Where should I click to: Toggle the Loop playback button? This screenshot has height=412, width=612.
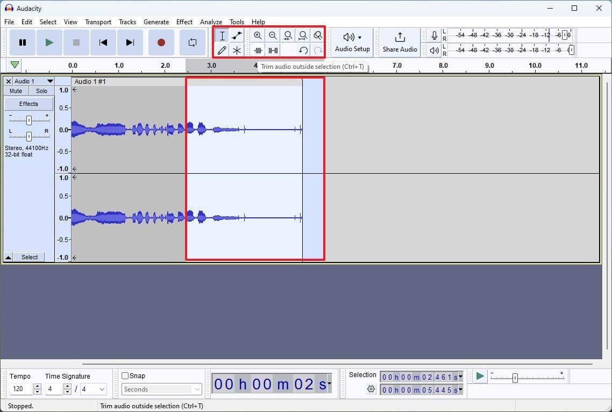point(192,42)
